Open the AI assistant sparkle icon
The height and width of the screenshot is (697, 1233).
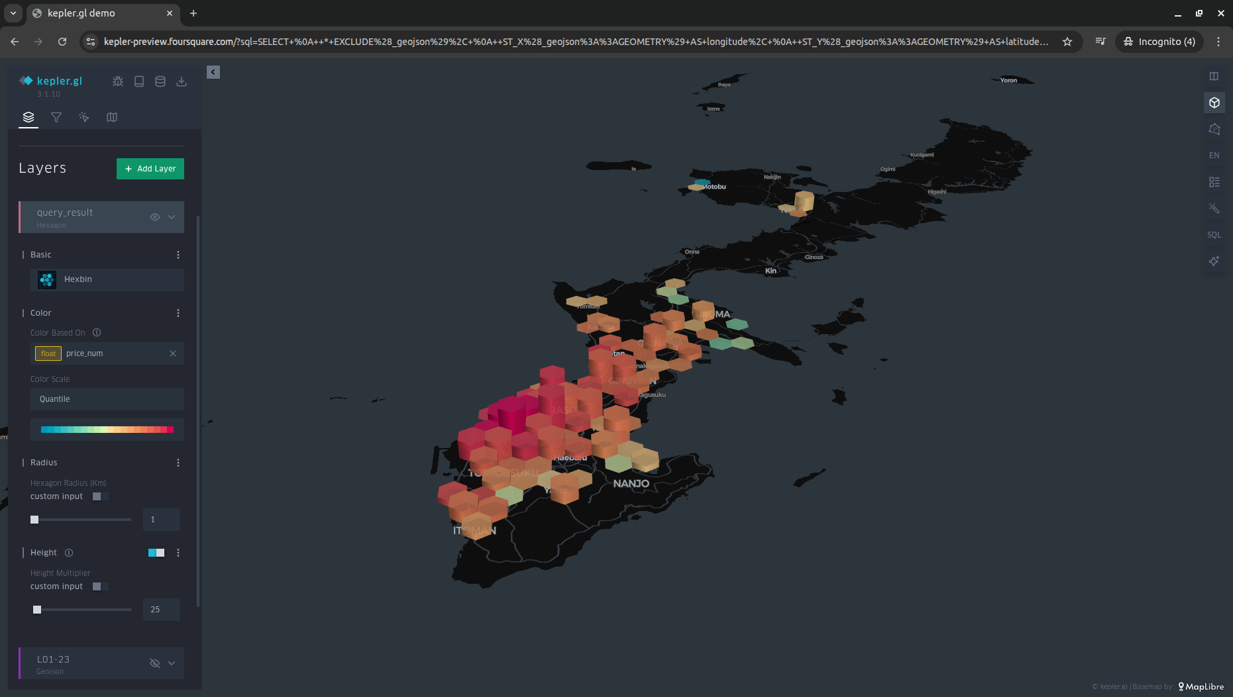pos(1214,261)
